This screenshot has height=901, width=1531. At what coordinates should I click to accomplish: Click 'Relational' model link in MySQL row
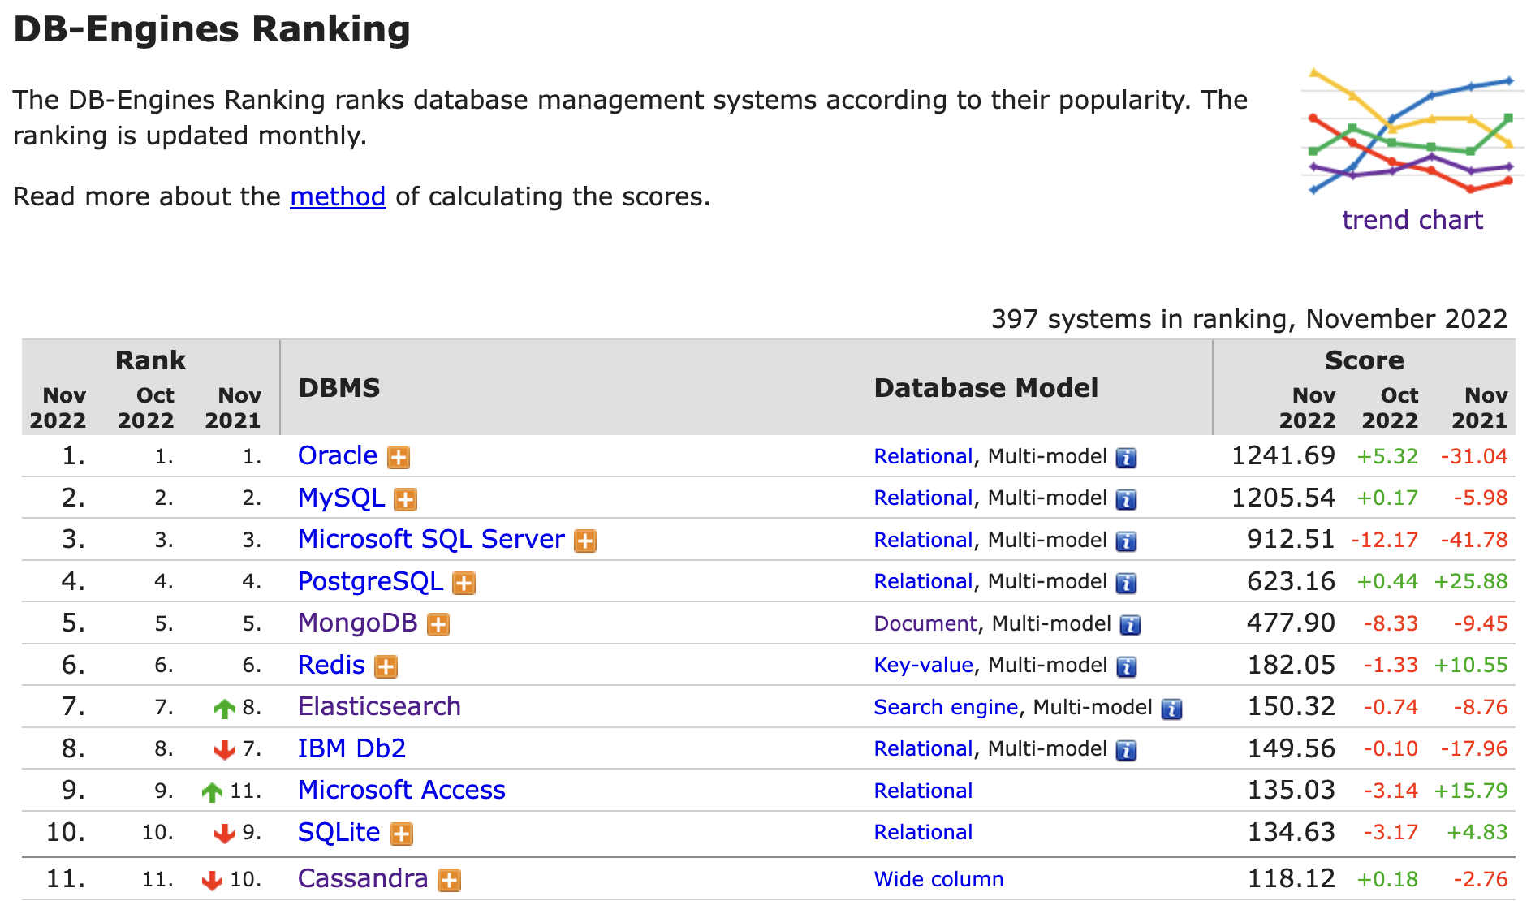click(x=923, y=498)
